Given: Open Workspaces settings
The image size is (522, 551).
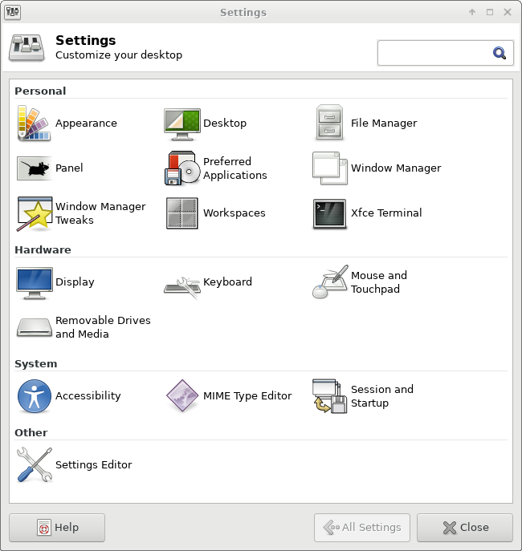Looking at the screenshot, I should pos(214,213).
